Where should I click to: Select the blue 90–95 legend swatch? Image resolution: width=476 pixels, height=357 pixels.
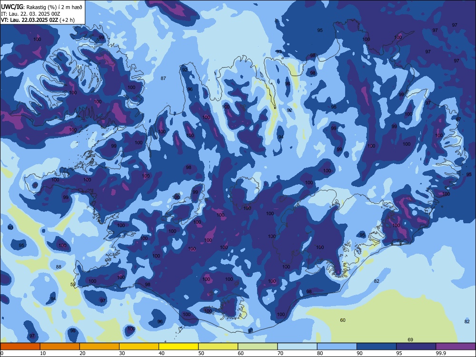(x=377, y=347)
